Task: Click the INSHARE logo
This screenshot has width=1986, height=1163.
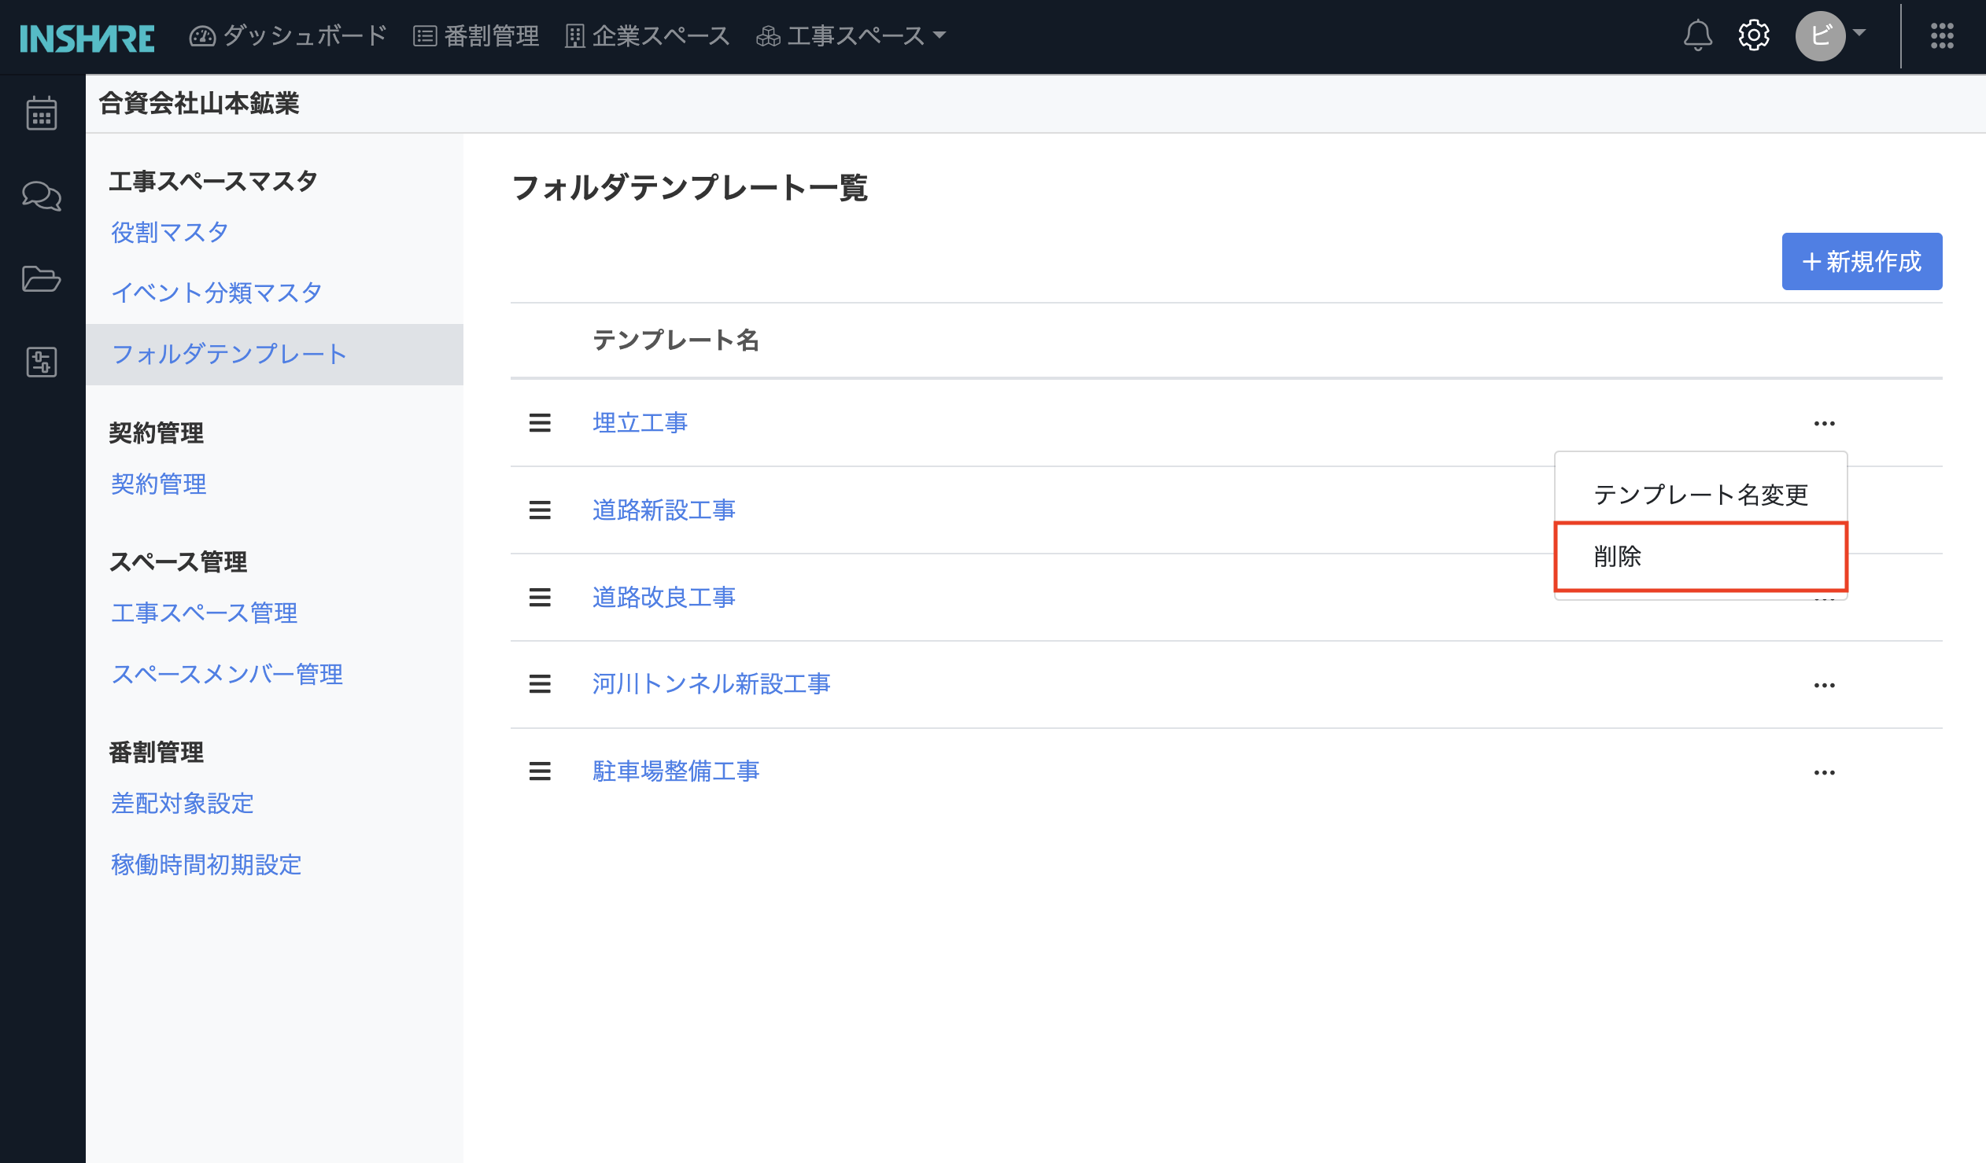Action: (87, 37)
